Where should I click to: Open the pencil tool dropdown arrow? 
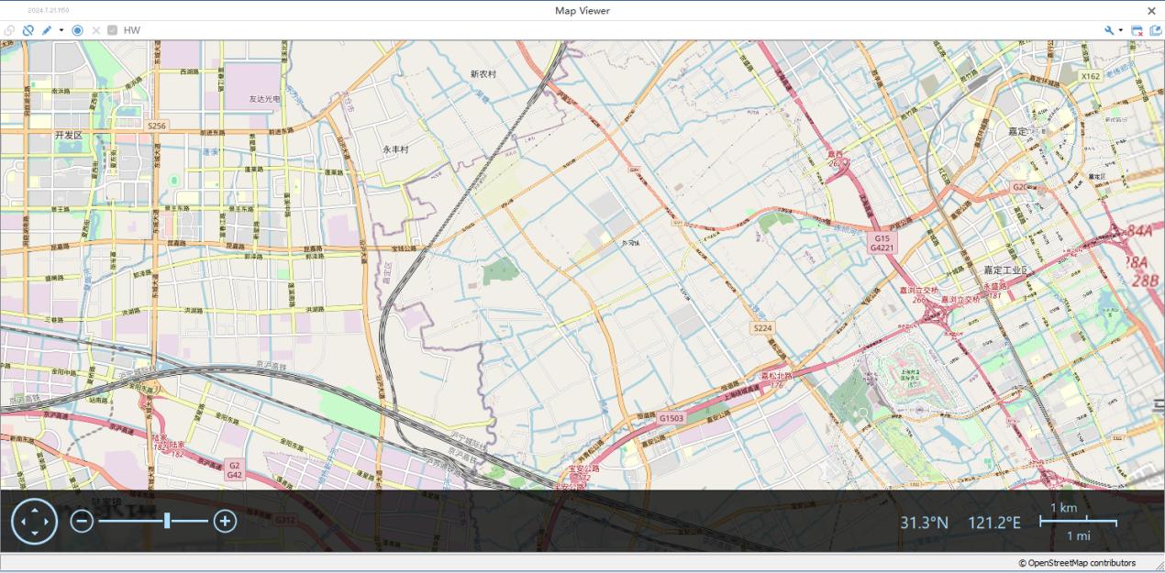pos(61,30)
